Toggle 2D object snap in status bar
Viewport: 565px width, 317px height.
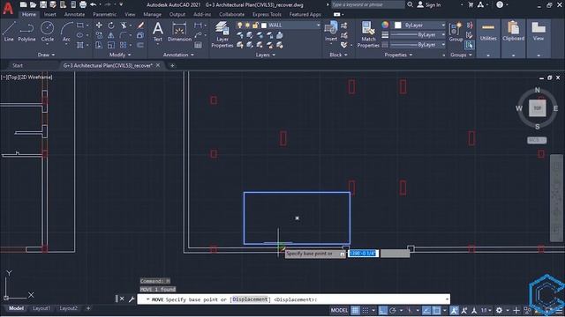coord(436,310)
